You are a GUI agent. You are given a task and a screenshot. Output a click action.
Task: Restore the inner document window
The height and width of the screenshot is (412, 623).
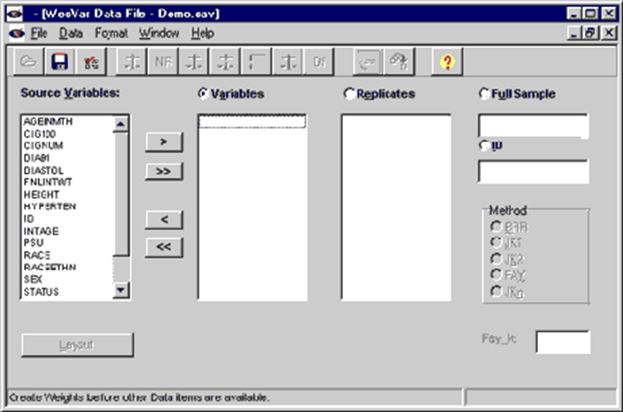pos(591,33)
